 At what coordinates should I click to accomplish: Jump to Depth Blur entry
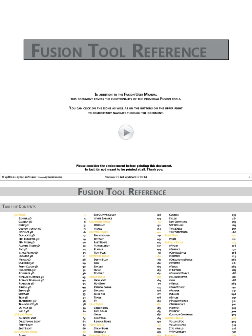pos(101,260)
